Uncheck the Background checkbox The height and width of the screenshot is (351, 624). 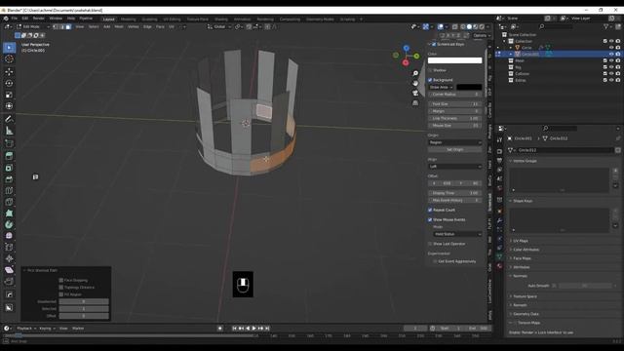(430, 80)
